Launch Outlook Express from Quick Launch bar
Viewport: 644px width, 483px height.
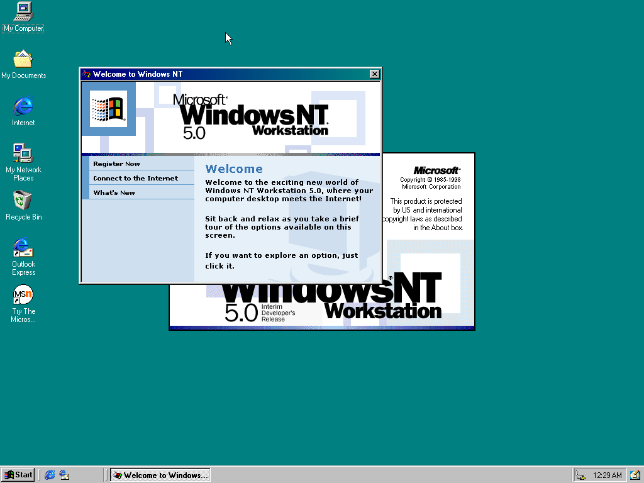[x=65, y=475]
